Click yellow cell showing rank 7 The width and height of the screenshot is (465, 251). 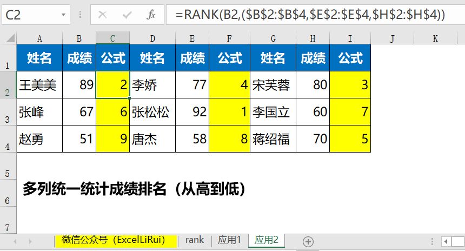pos(350,112)
